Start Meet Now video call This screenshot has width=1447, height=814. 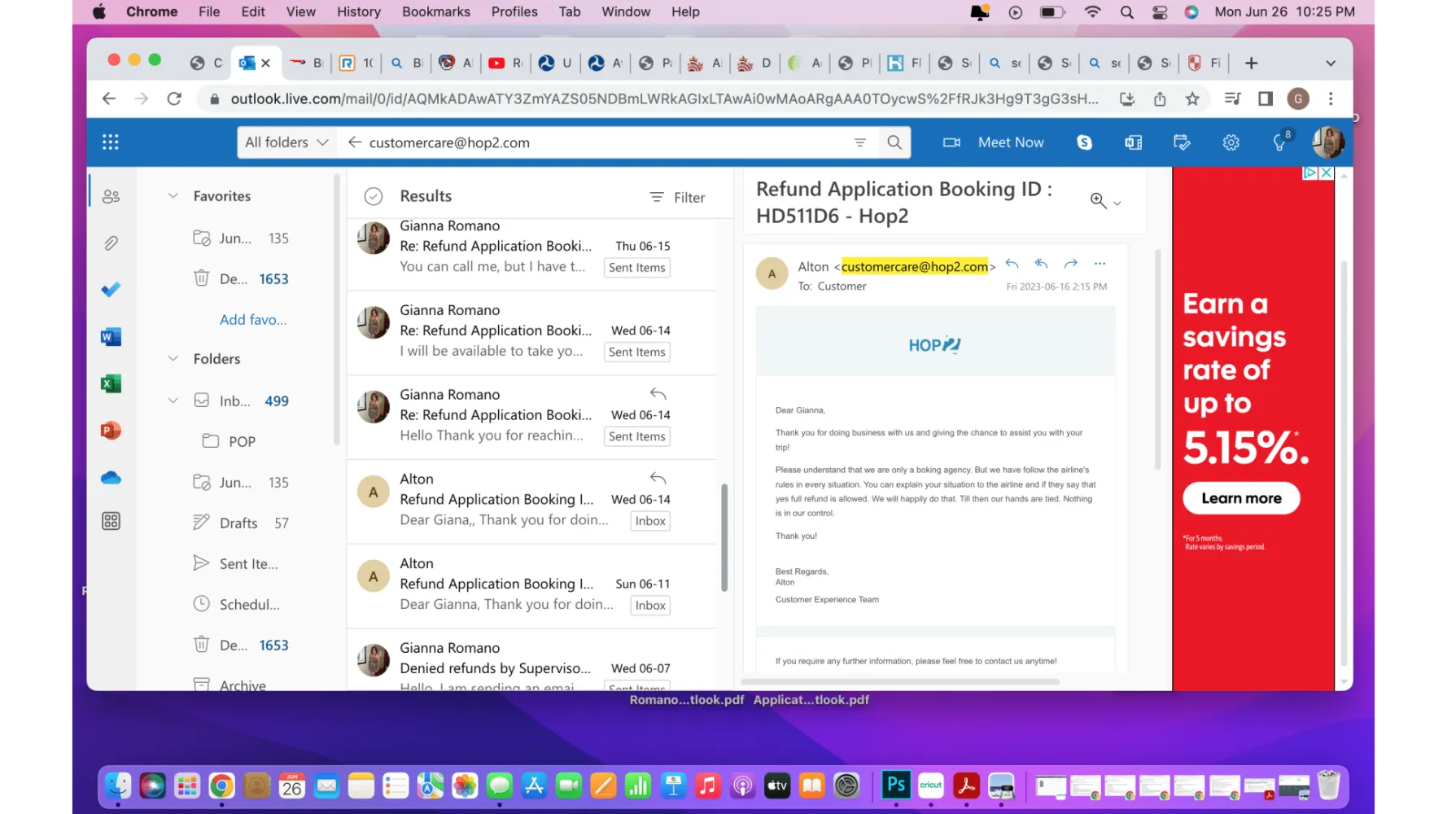pos(993,142)
